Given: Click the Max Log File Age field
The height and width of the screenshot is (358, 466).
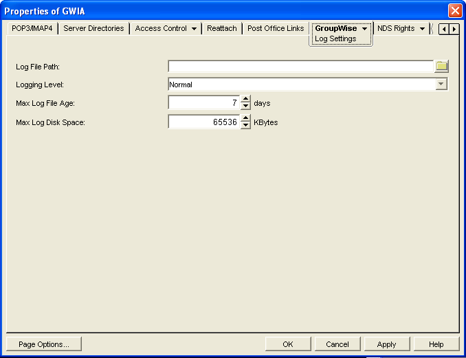Looking at the screenshot, I should click(204, 103).
